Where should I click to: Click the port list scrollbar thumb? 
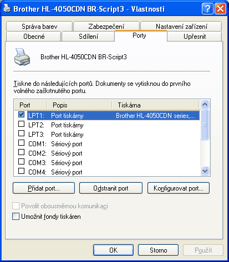coord(205,125)
